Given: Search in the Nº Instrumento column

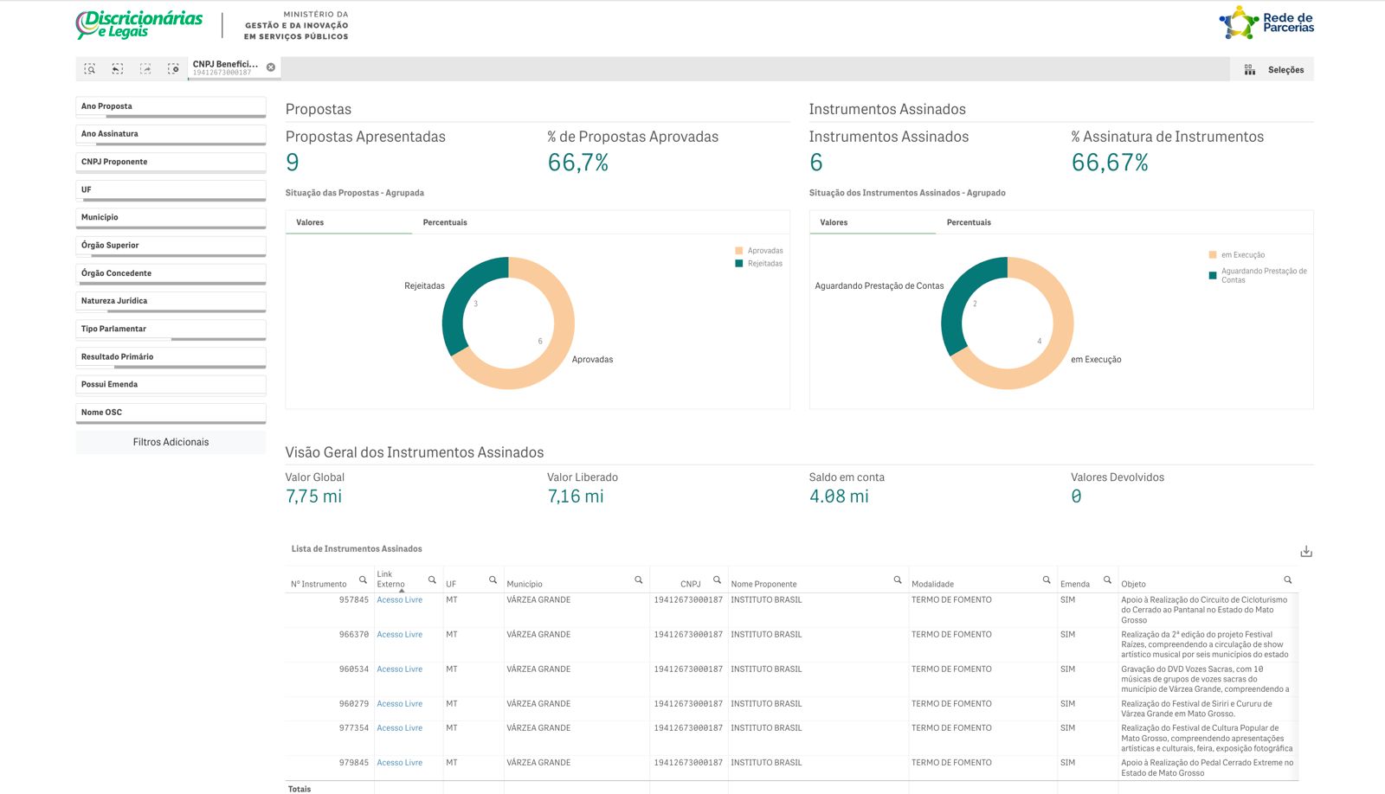Looking at the screenshot, I should 363,580.
